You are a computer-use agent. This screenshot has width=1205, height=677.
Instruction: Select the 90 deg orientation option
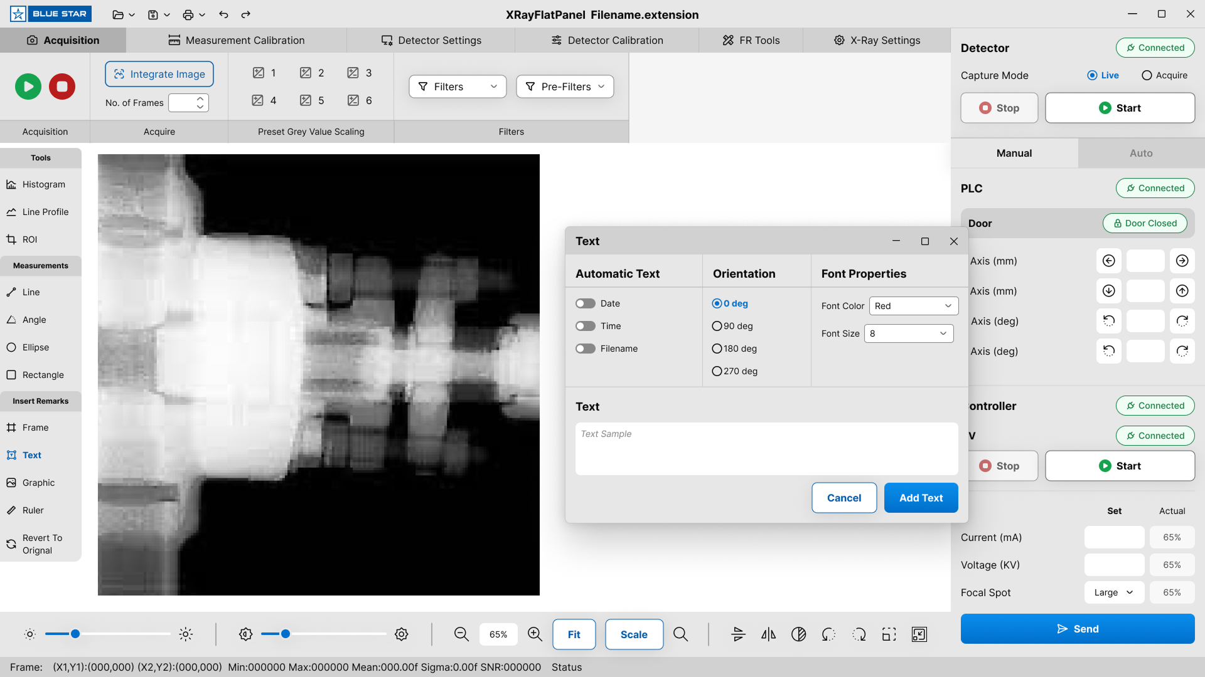pos(717,326)
